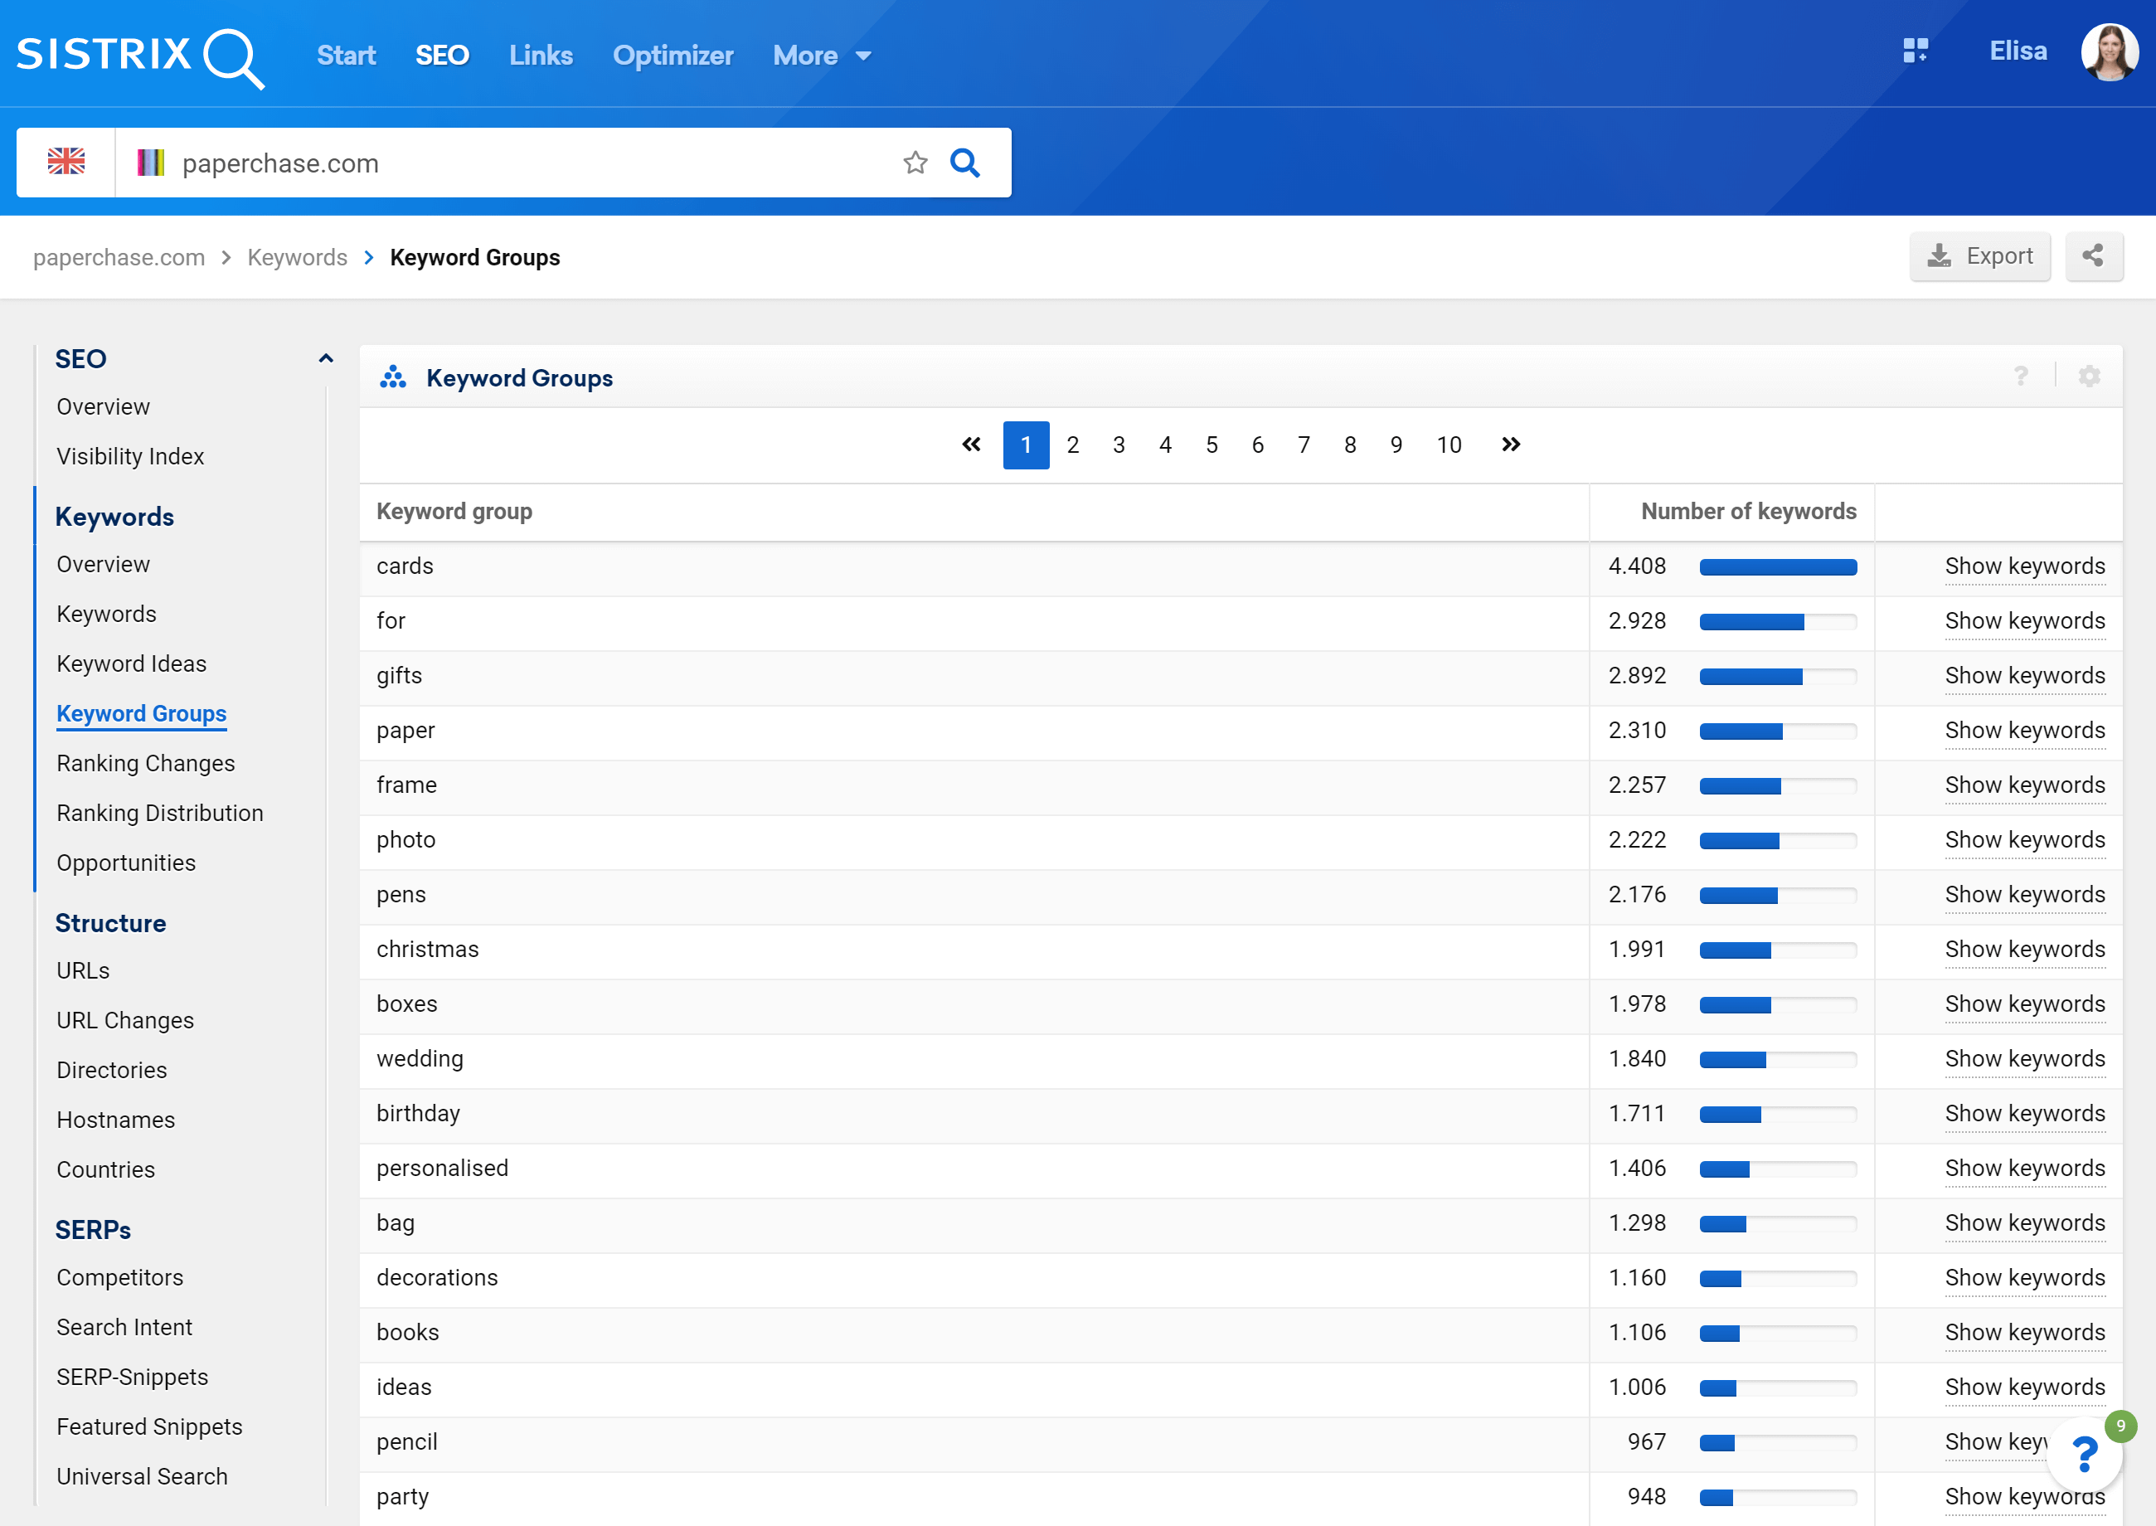Select the SEO tab
The image size is (2156, 1526).
click(443, 56)
